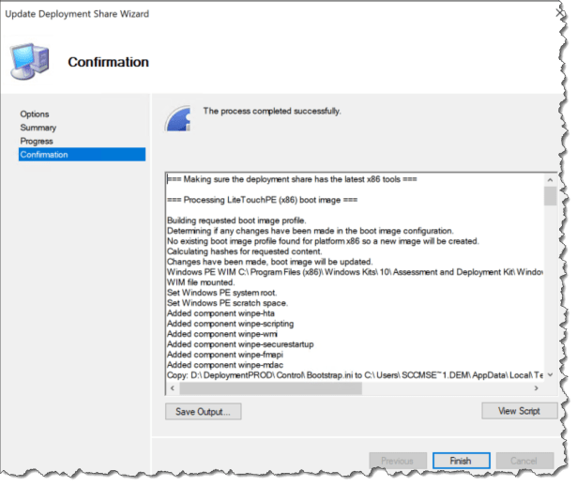Select the Progress step in sidebar
Image resolution: width=577 pixels, height=486 pixels.
pyautogui.click(x=37, y=142)
